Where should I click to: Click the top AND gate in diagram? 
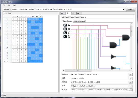click(126, 37)
